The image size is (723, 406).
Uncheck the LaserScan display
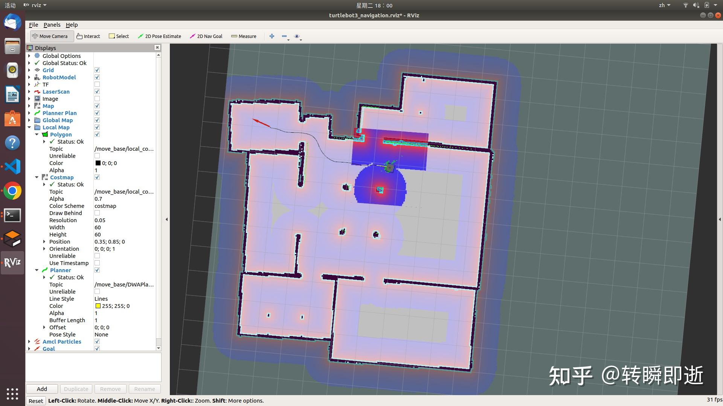click(x=97, y=92)
